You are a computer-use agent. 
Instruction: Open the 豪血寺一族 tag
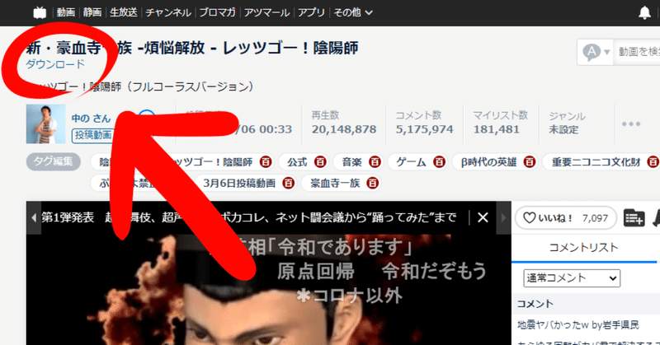(x=335, y=184)
